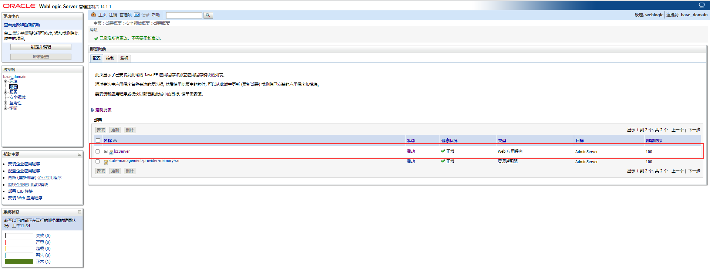The height and width of the screenshot is (270, 710).
Task: Switch to the 控制 tab
Action: [110, 58]
